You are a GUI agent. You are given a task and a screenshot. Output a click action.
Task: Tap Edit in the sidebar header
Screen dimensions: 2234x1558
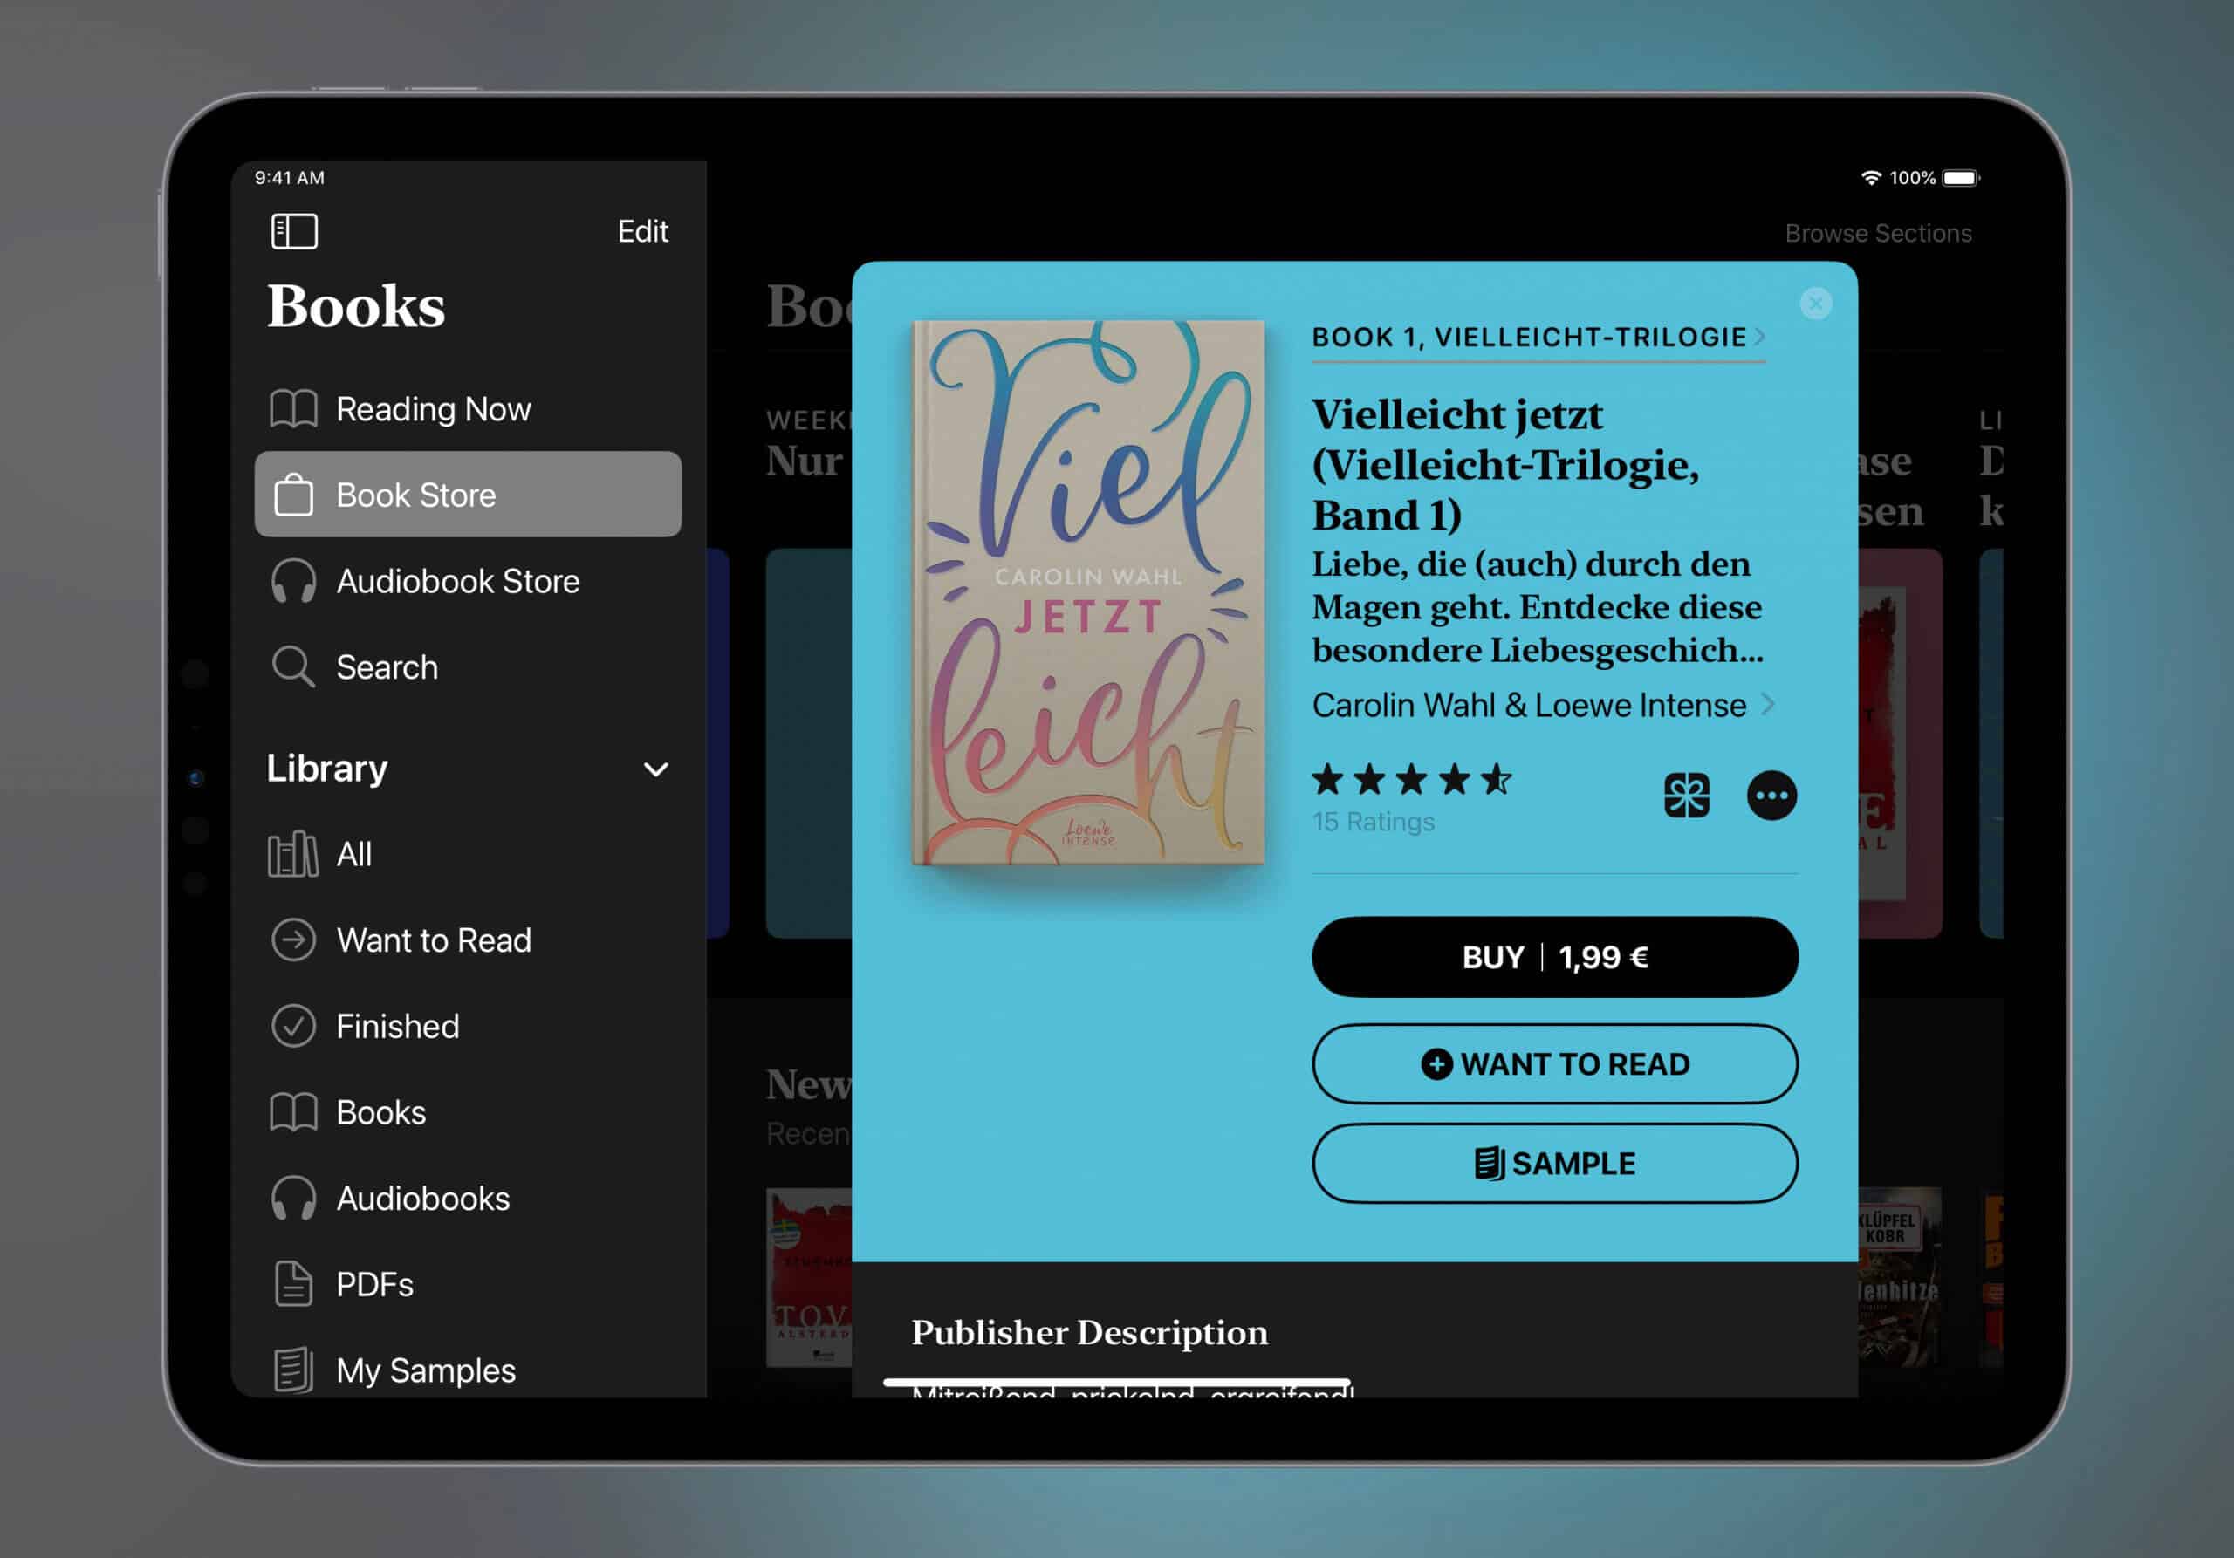tap(642, 231)
